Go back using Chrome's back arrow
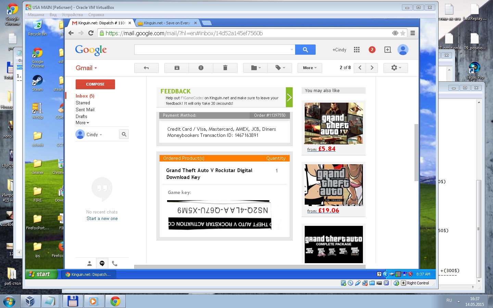 (71, 33)
